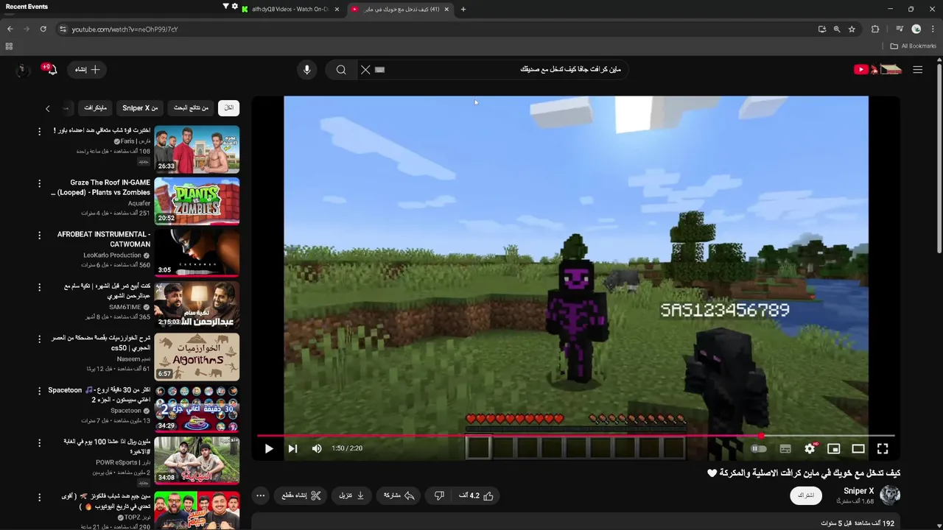The image size is (943, 530).
Task: Clear the search box X icon
Action: click(x=365, y=69)
